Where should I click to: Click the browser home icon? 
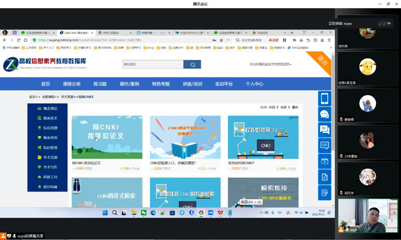(26, 40)
